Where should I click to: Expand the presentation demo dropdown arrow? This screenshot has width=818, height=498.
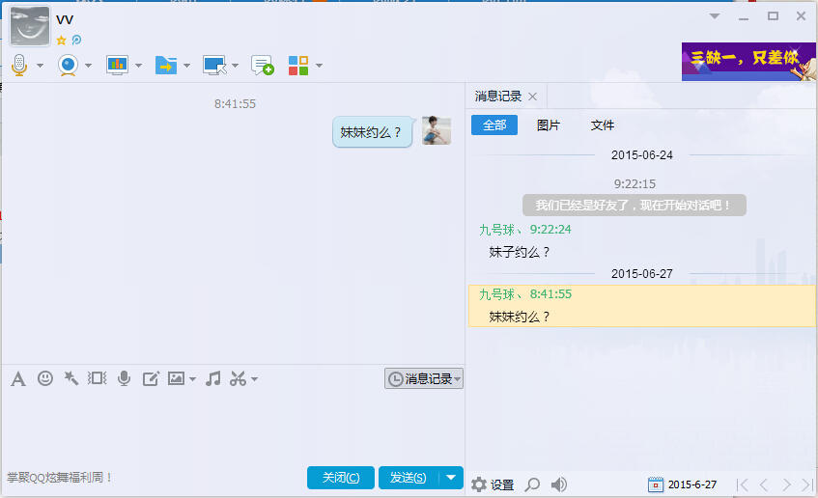[x=138, y=66]
